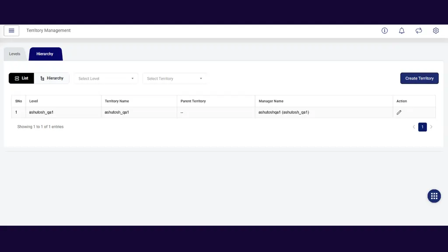The image size is (448, 252).
Task: Sort by Territory Name column header
Action: coord(117,101)
